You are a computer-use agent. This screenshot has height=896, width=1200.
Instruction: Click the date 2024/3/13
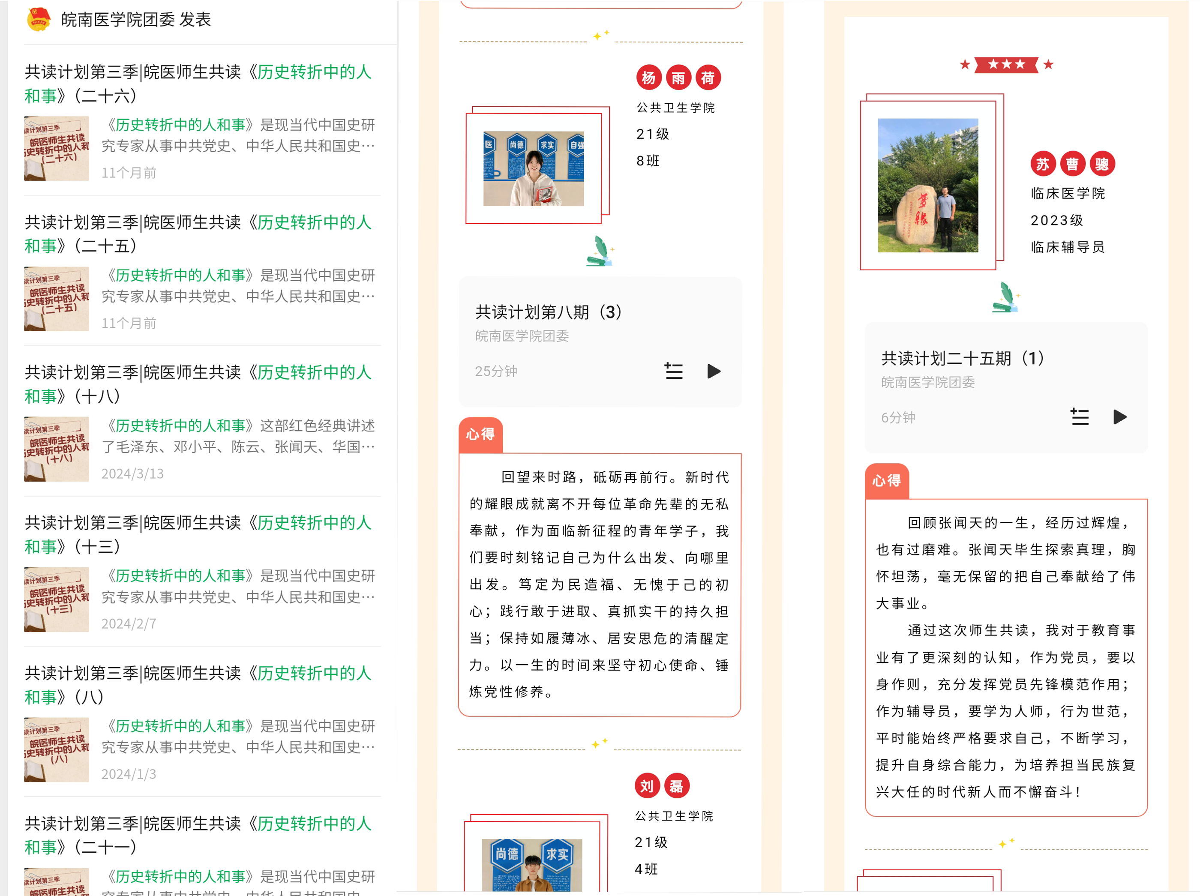coord(132,474)
